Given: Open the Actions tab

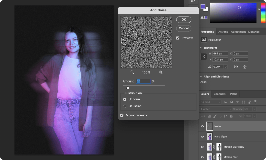Looking at the screenshot, I should coord(223,32).
